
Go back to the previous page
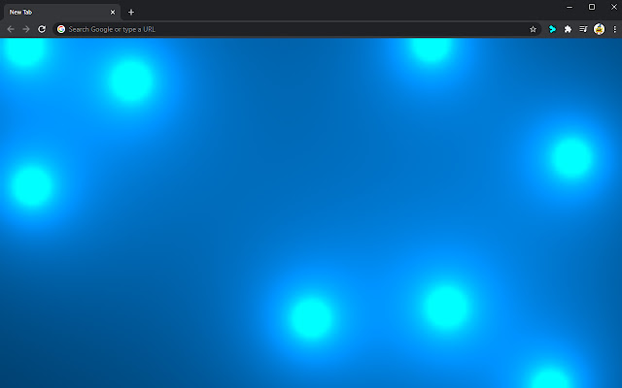click(x=11, y=29)
